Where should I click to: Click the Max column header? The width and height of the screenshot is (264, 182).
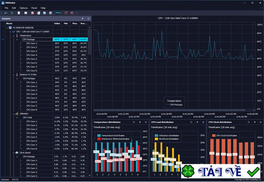(74, 23)
